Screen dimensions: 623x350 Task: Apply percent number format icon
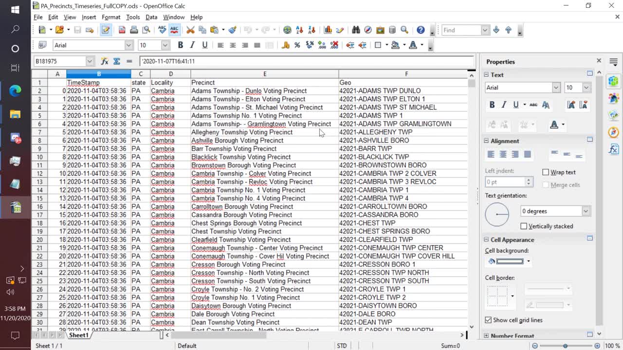[x=298, y=45]
